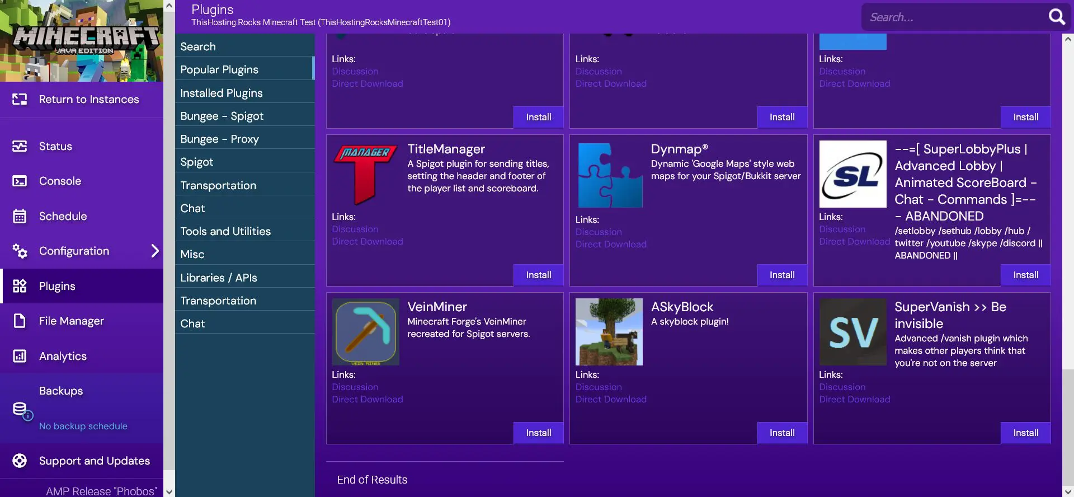Select the Installed Plugins category

click(244, 93)
